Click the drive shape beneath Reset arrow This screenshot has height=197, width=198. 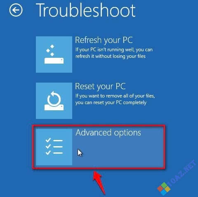[x=54, y=107]
